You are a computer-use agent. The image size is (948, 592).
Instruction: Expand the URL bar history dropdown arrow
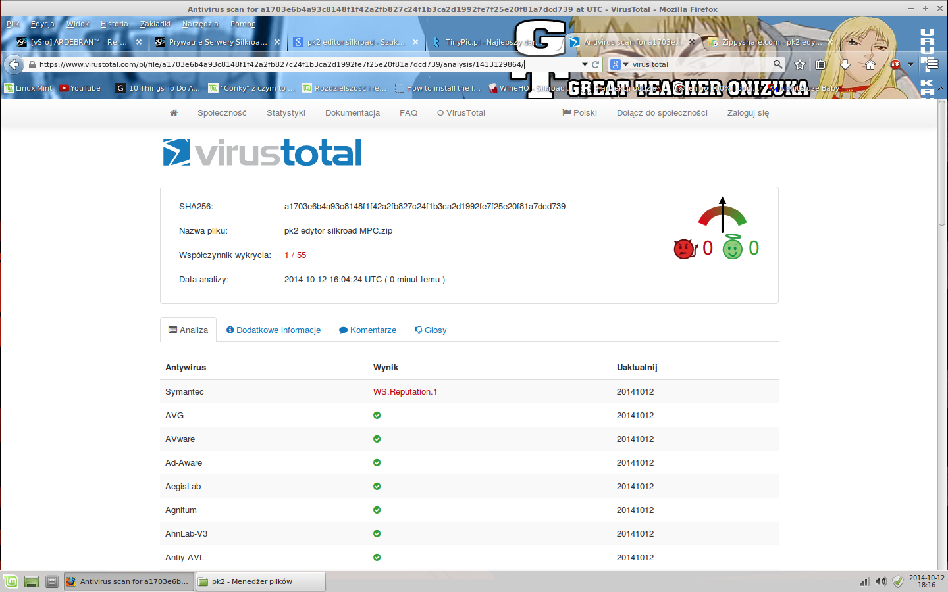[x=585, y=64]
